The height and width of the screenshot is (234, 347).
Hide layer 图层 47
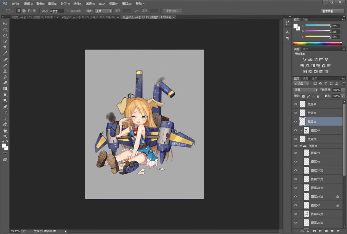(295, 205)
